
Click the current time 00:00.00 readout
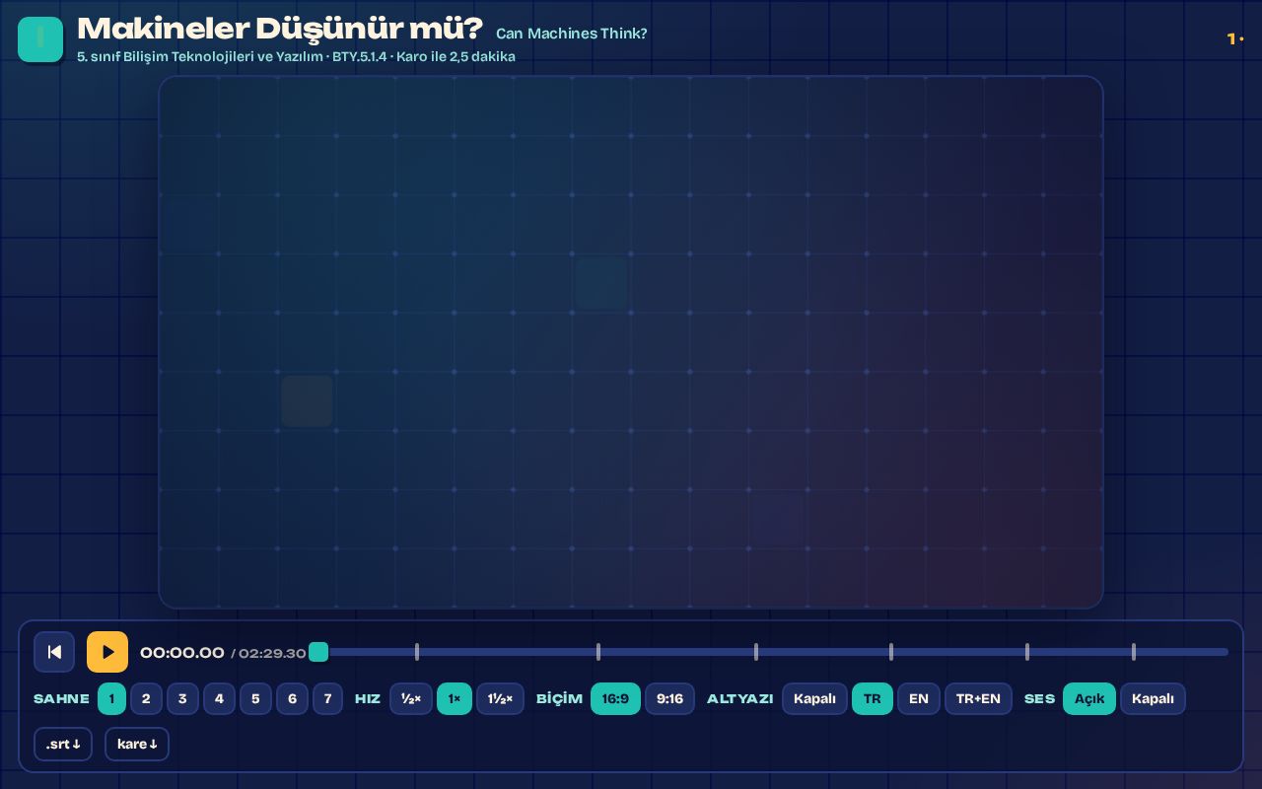pos(182,653)
